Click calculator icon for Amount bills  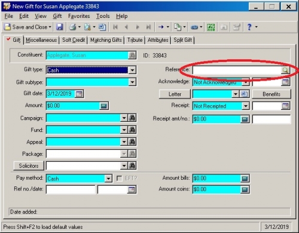click(245, 179)
